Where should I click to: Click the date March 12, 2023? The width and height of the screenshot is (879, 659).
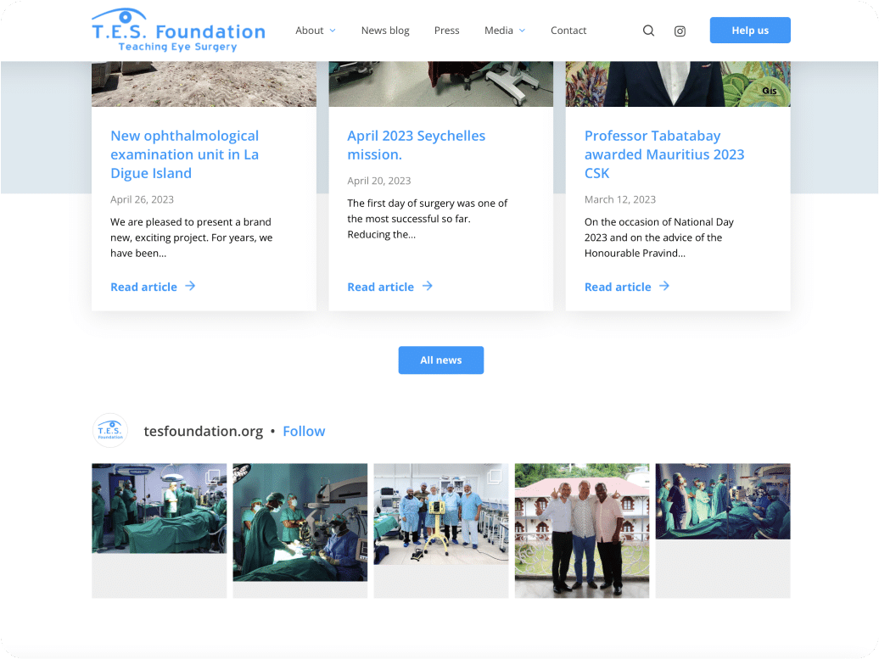tap(620, 199)
